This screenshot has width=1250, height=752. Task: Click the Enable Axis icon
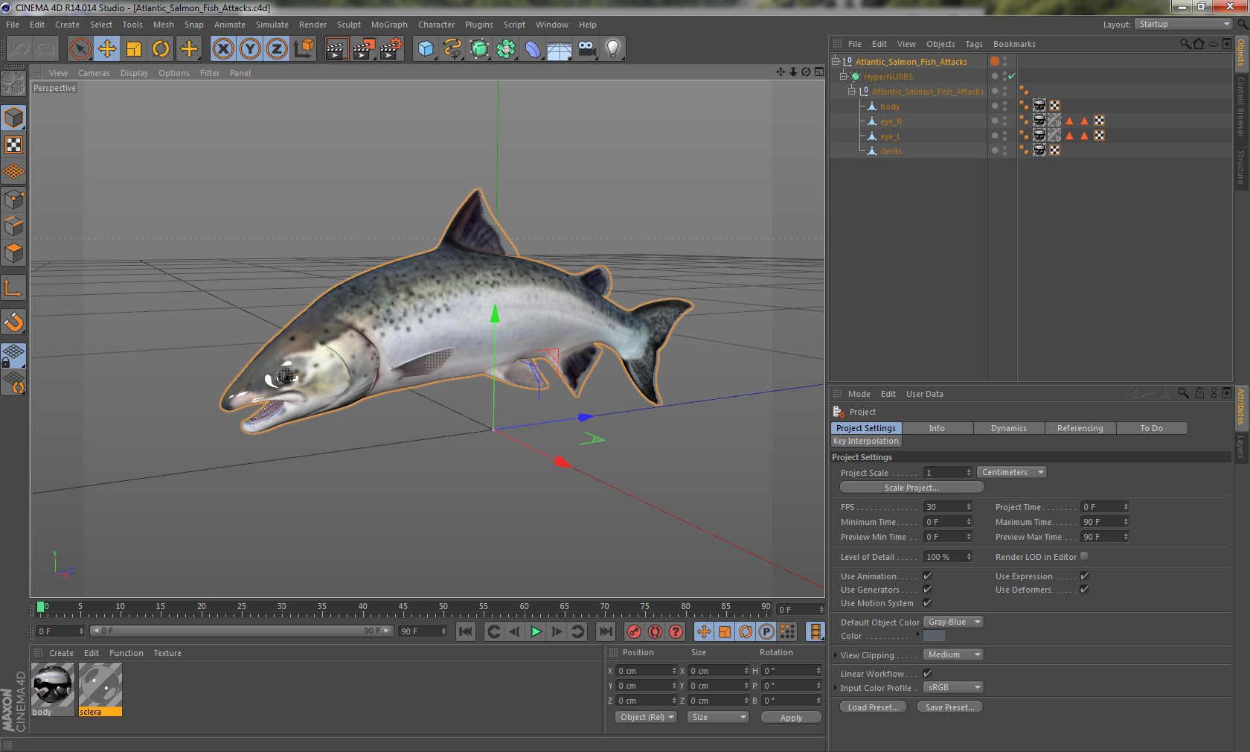tap(13, 287)
